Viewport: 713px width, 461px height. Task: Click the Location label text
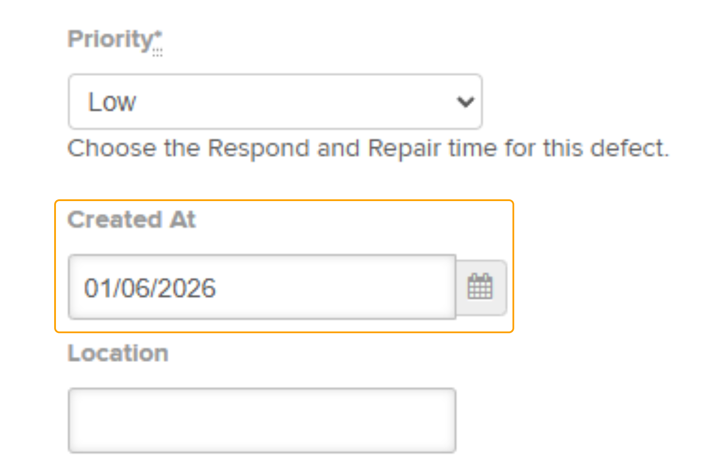[x=118, y=353]
